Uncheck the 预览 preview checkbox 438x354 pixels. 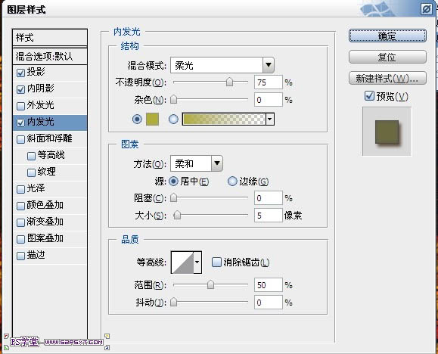click(x=369, y=96)
